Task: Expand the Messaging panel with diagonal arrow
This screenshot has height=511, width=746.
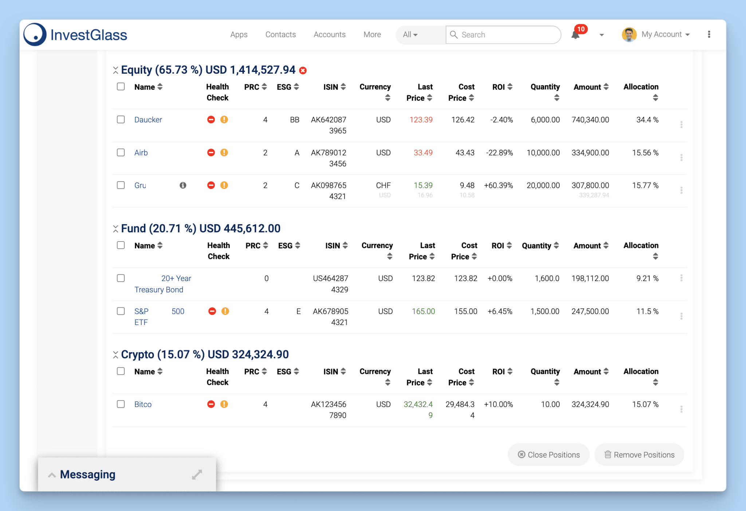Action: [x=197, y=474]
